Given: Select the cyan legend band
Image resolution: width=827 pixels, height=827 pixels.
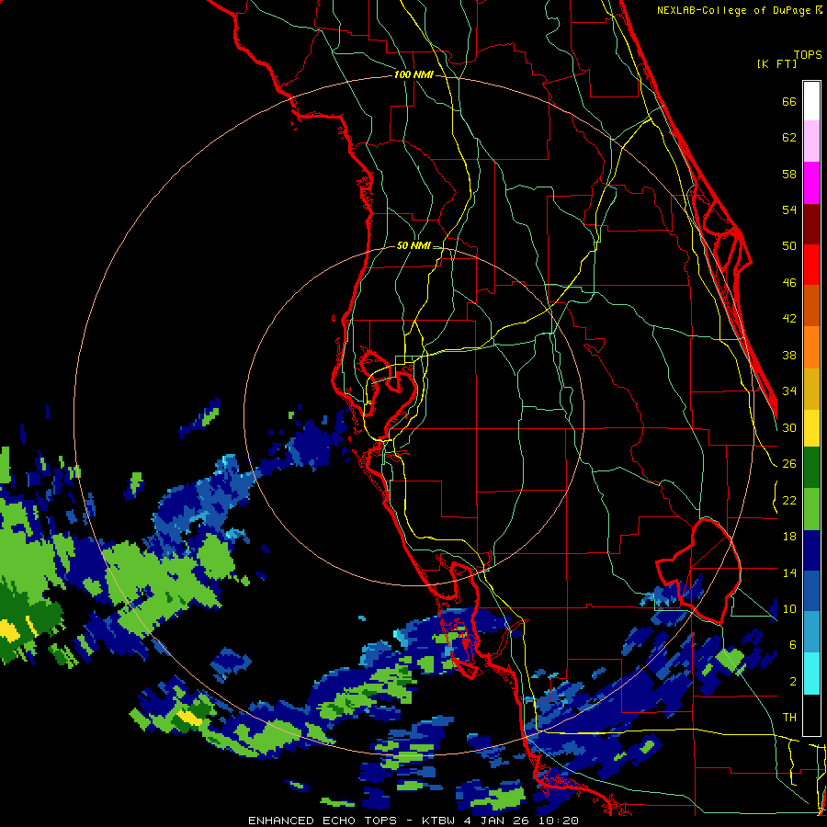Looking at the screenshot, I should (811, 674).
